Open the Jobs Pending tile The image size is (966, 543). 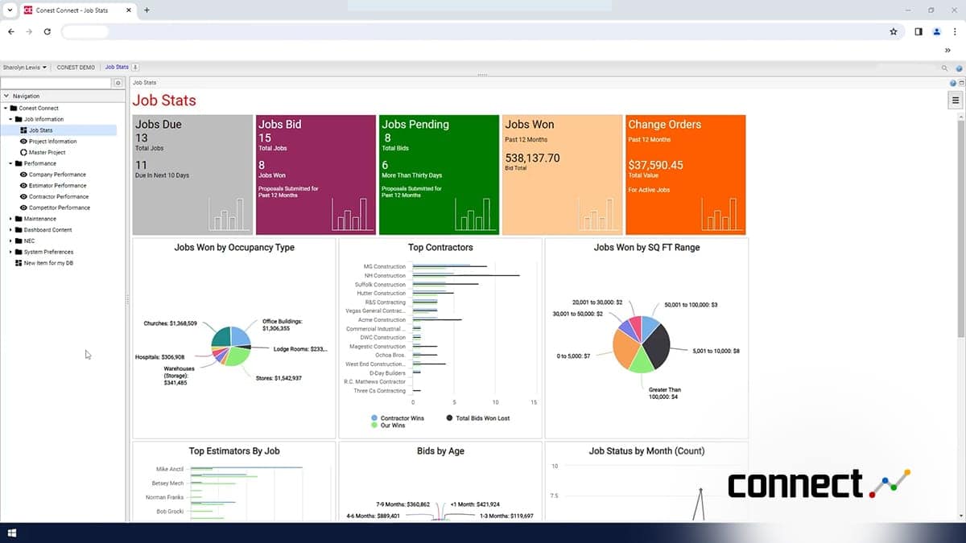click(x=439, y=175)
